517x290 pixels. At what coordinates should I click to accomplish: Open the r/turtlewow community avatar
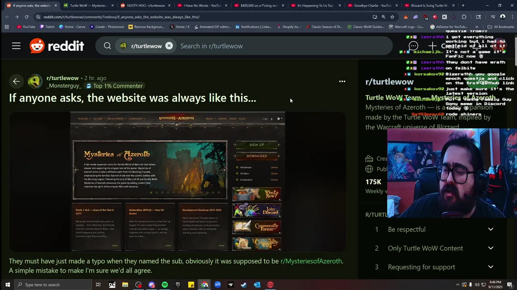35,82
